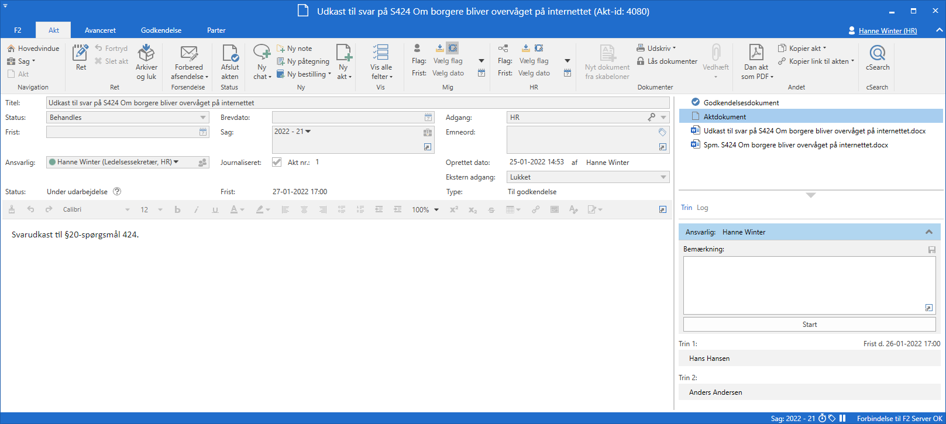Click Kopier link til akten
The width and height of the screenshot is (946, 424).
tap(816, 61)
